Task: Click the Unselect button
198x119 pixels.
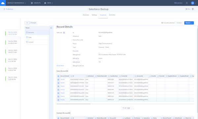Action: 179,23
